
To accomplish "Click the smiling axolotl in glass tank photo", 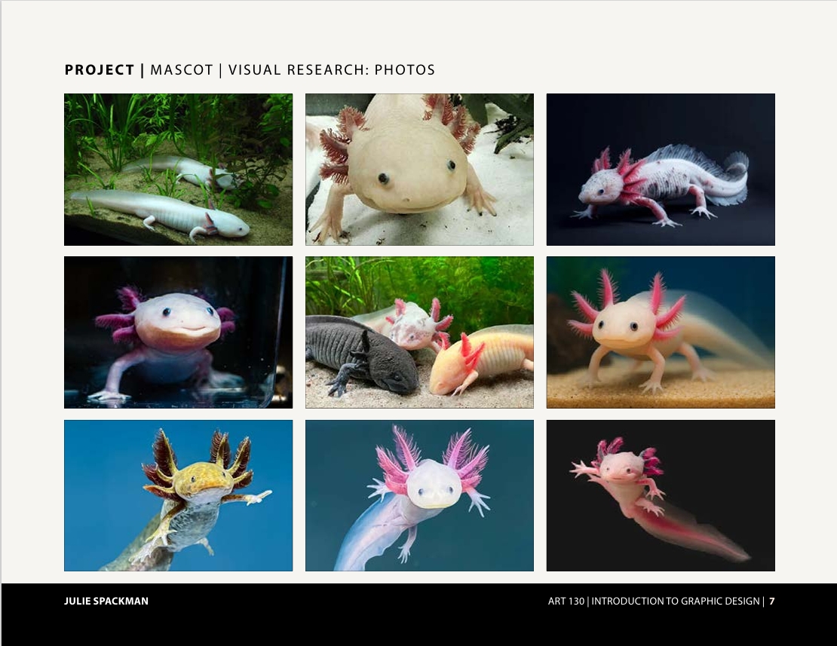I will (178, 332).
